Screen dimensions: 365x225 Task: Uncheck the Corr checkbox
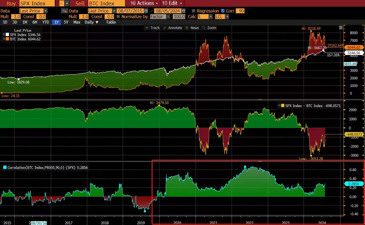pos(223,11)
